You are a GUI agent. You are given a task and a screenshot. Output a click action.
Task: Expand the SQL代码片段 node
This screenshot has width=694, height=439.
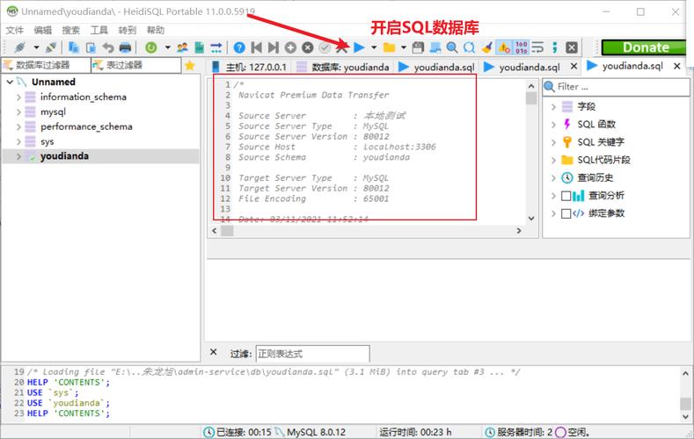coord(553,160)
